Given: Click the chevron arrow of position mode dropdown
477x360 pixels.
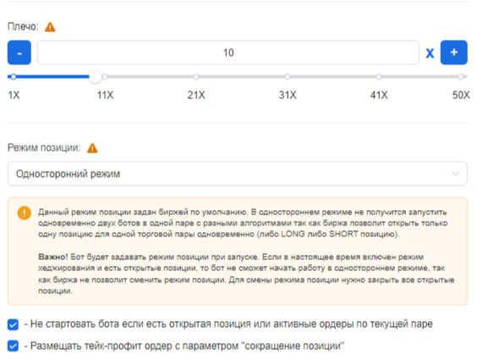Looking at the screenshot, I should [456, 174].
